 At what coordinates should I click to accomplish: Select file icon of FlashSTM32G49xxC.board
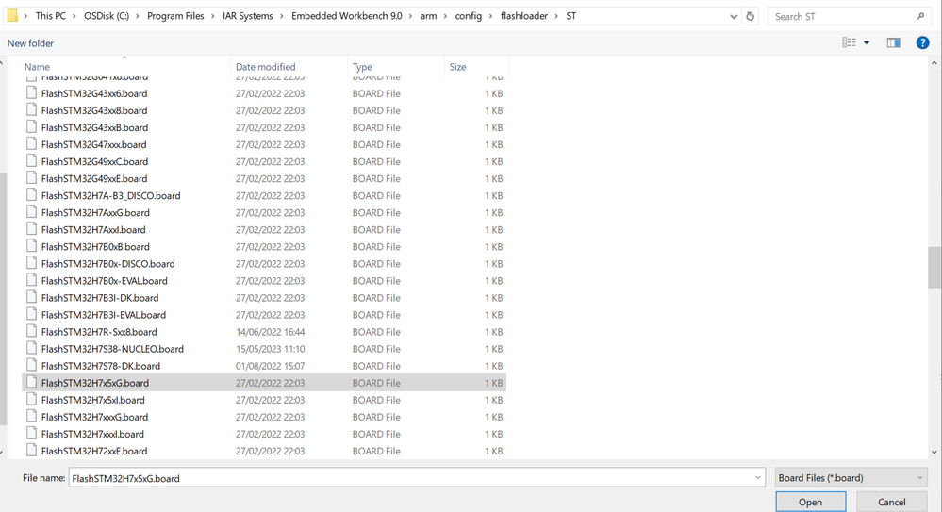[31, 161]
